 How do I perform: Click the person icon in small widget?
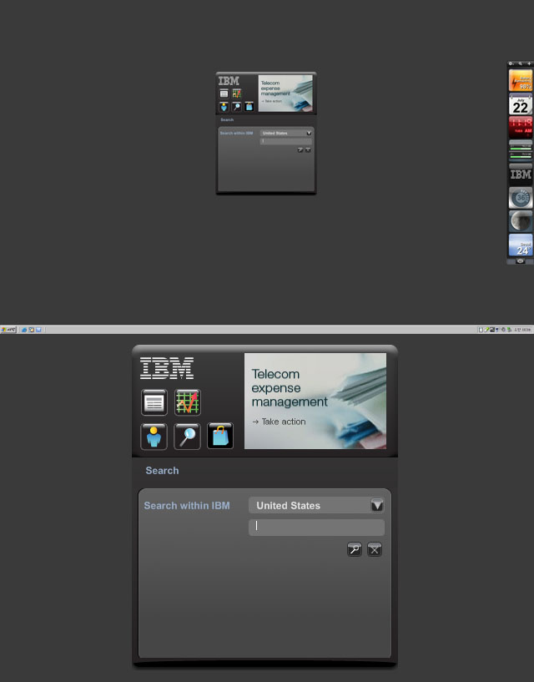coord(224,107)
